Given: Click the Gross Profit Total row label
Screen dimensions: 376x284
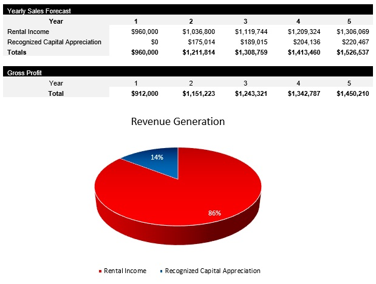Looking at the screenshot, I should [x=56, y=93].
